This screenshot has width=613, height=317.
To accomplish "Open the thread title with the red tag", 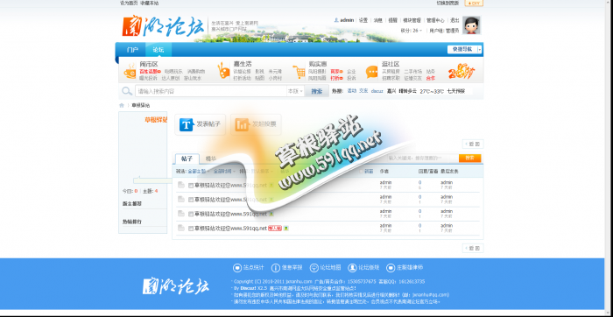I will 230,229.
